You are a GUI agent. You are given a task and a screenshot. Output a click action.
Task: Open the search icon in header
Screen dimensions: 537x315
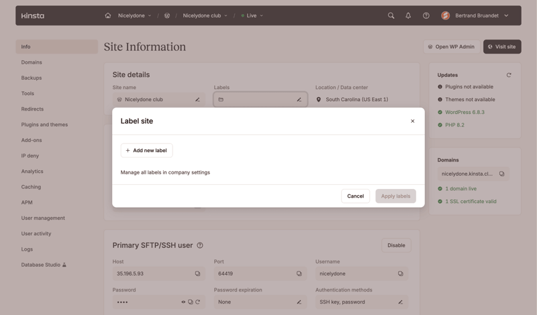tap(391, 15)
